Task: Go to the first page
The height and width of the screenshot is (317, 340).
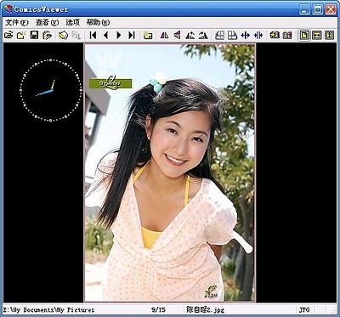Action: click(93, 36)
